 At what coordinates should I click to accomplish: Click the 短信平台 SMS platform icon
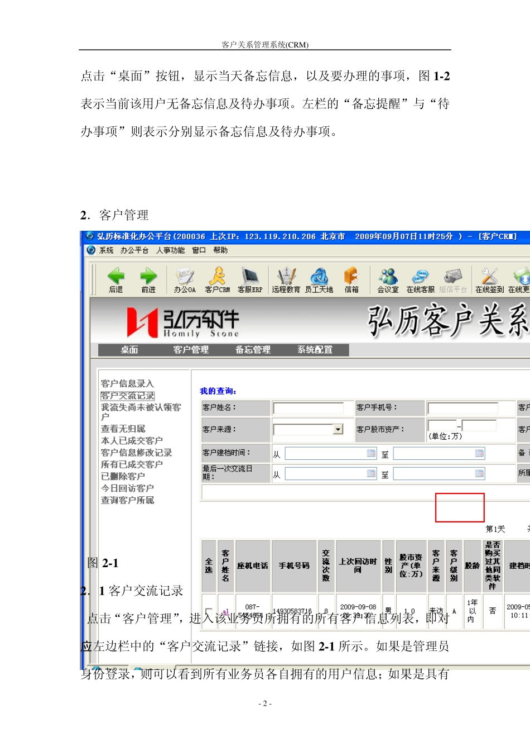click(453, 276)
